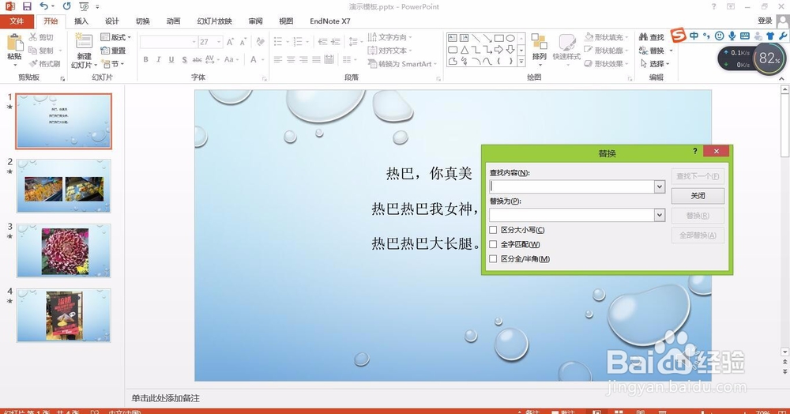Switch to the Insert (插入) tab
Viewport: 790px width, 414px height.
81,21
